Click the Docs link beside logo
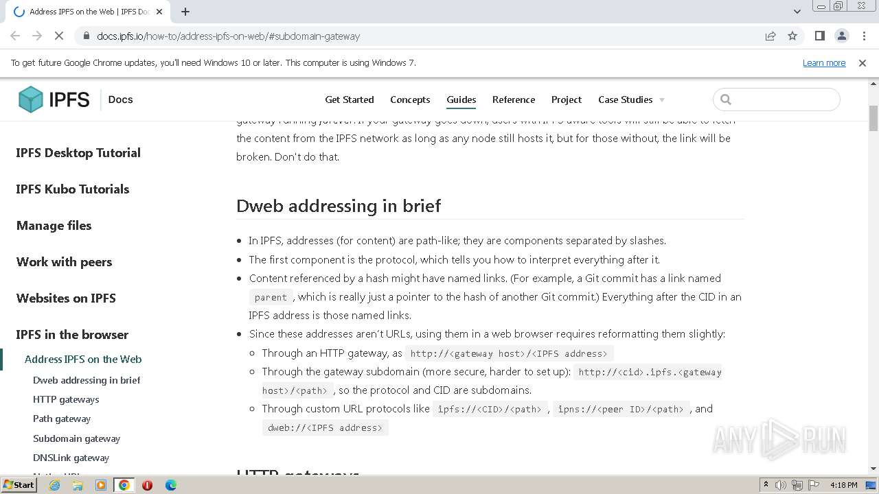The height and width of the screenshot is (494, 879). click(x=120, y=99)
